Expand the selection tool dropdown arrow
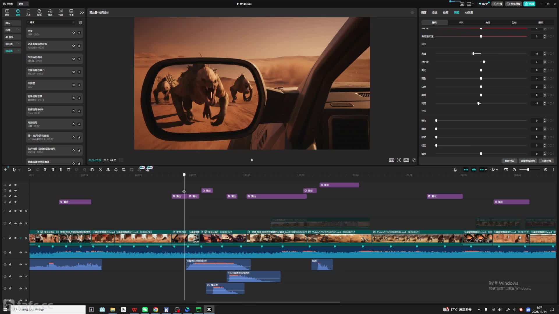Screen dimensions: 559x314 click(x=20, y=170)
